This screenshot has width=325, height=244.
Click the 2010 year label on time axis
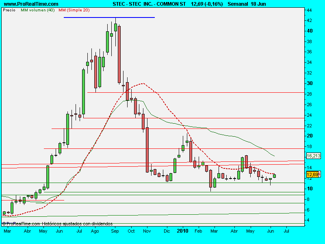pos(182,231)
